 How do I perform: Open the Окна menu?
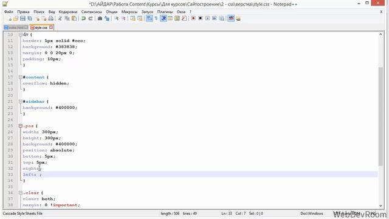pyautogui.click(x=181, y=12)
